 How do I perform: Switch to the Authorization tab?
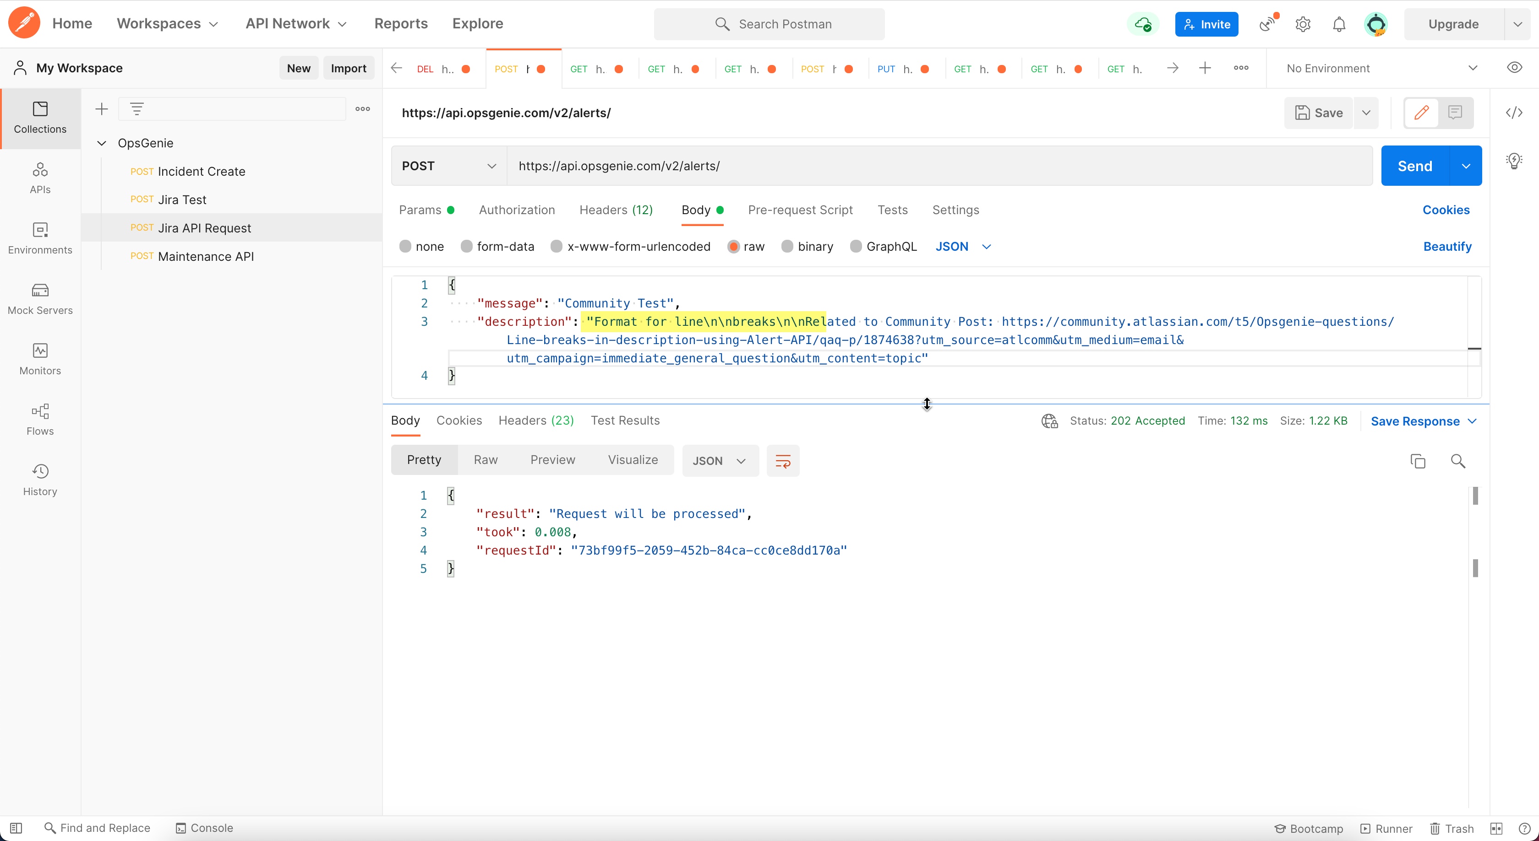[516, 210]
